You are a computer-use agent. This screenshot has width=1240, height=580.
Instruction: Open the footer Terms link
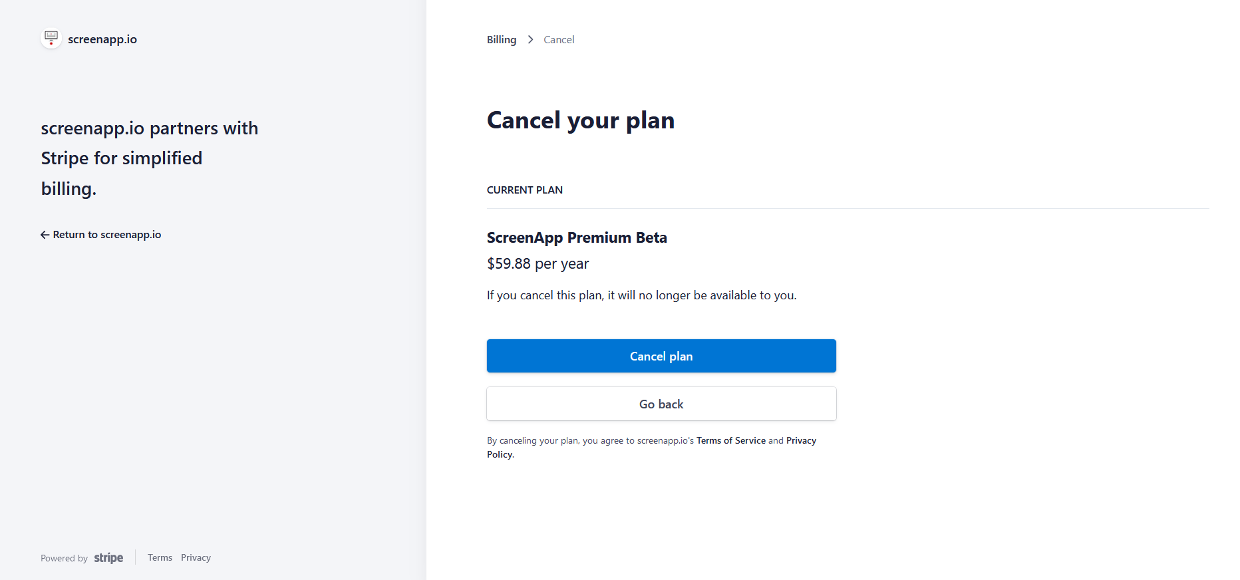pyautogui.click(x=160, y=558)
